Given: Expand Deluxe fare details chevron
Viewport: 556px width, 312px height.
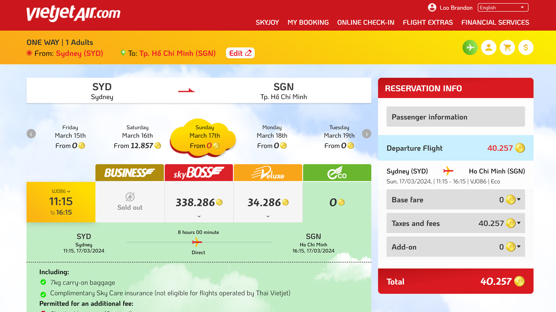Looking at the screenshot, I should [268, 216].
